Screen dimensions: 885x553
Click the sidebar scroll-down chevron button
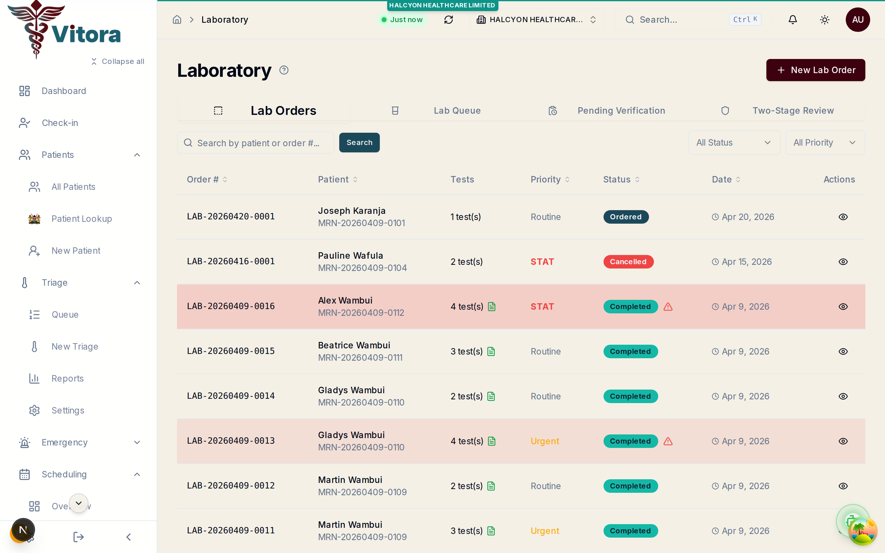coord(79,503)
